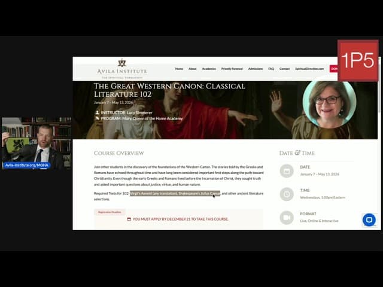The image size is (383, 287).
Task: Click the clock icon beside Time
Action: coord(287,194)
